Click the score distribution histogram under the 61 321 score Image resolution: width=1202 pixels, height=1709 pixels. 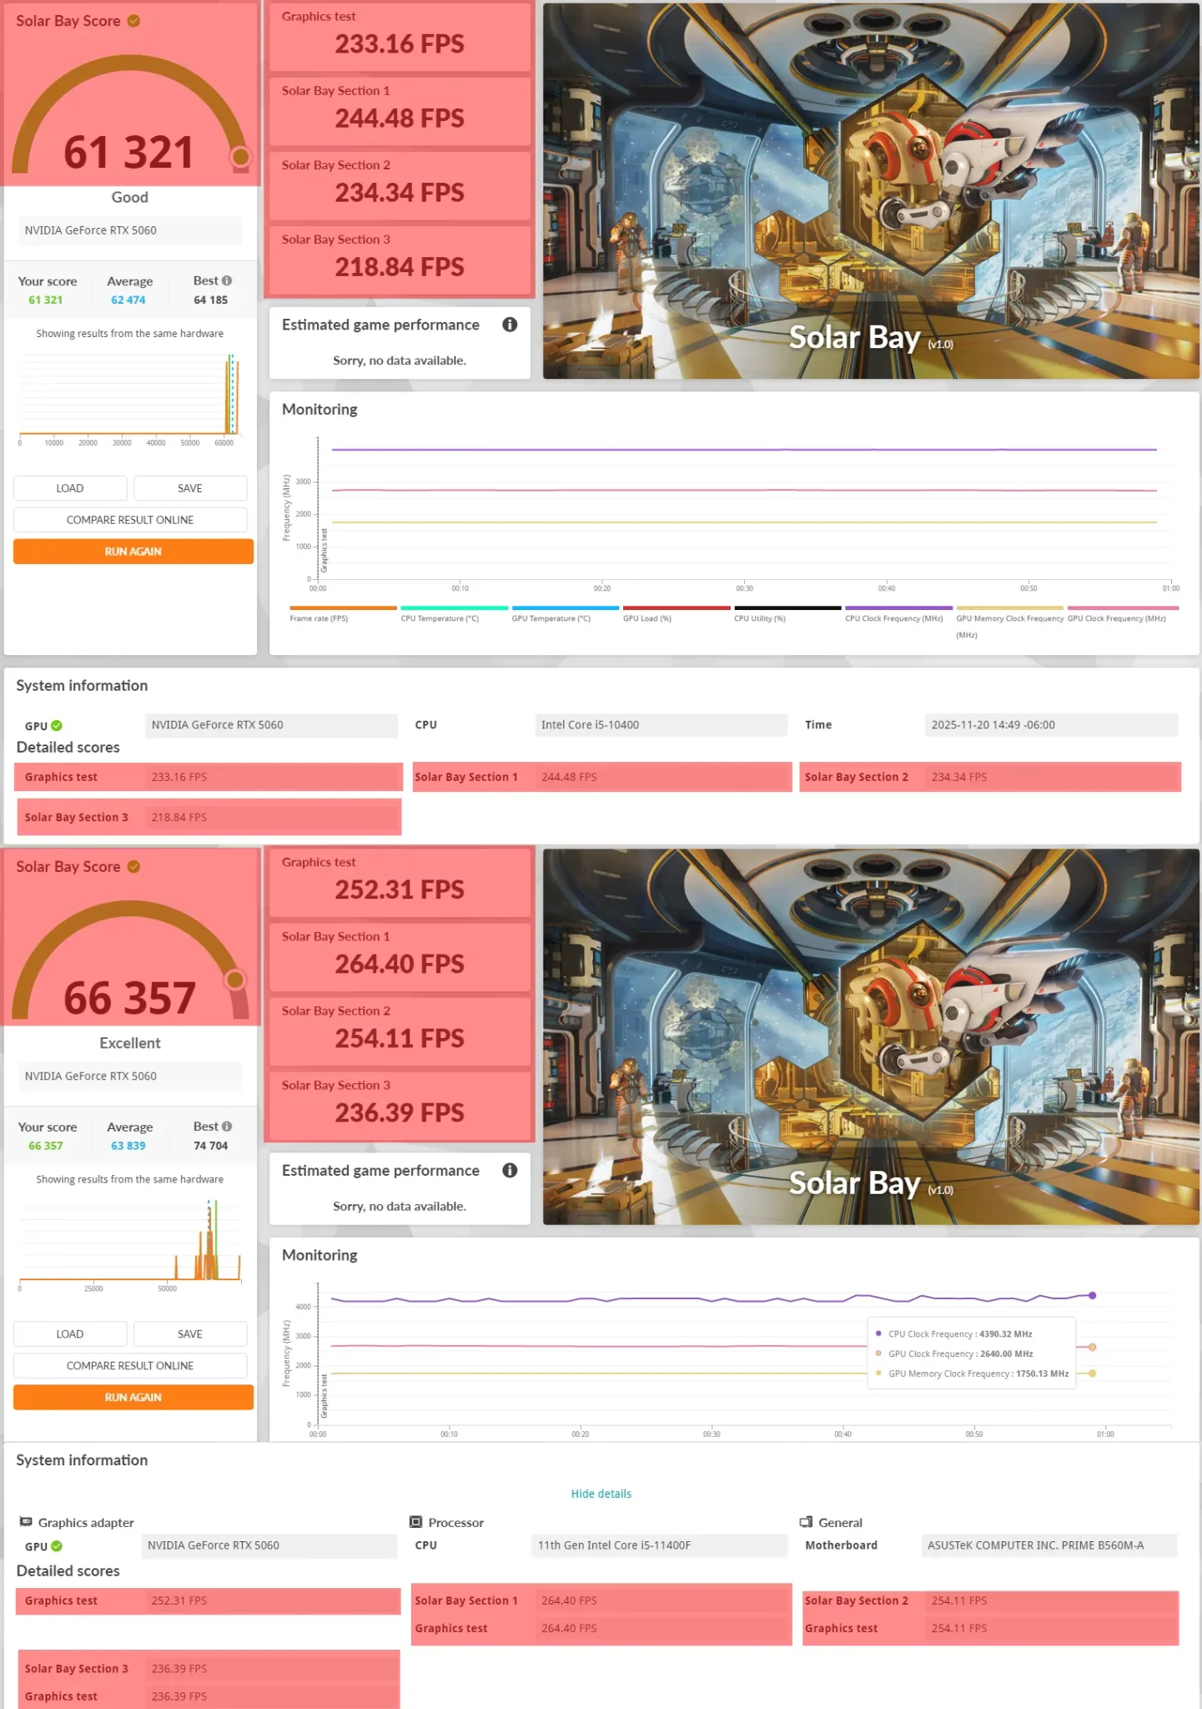click(x=130, y=398)
